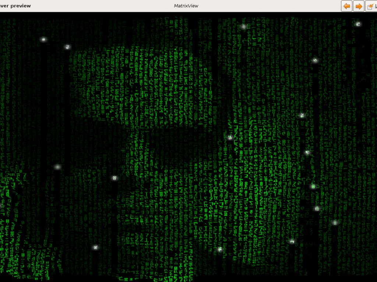Click the second glowing glyph from top-left

pos(67,47)
